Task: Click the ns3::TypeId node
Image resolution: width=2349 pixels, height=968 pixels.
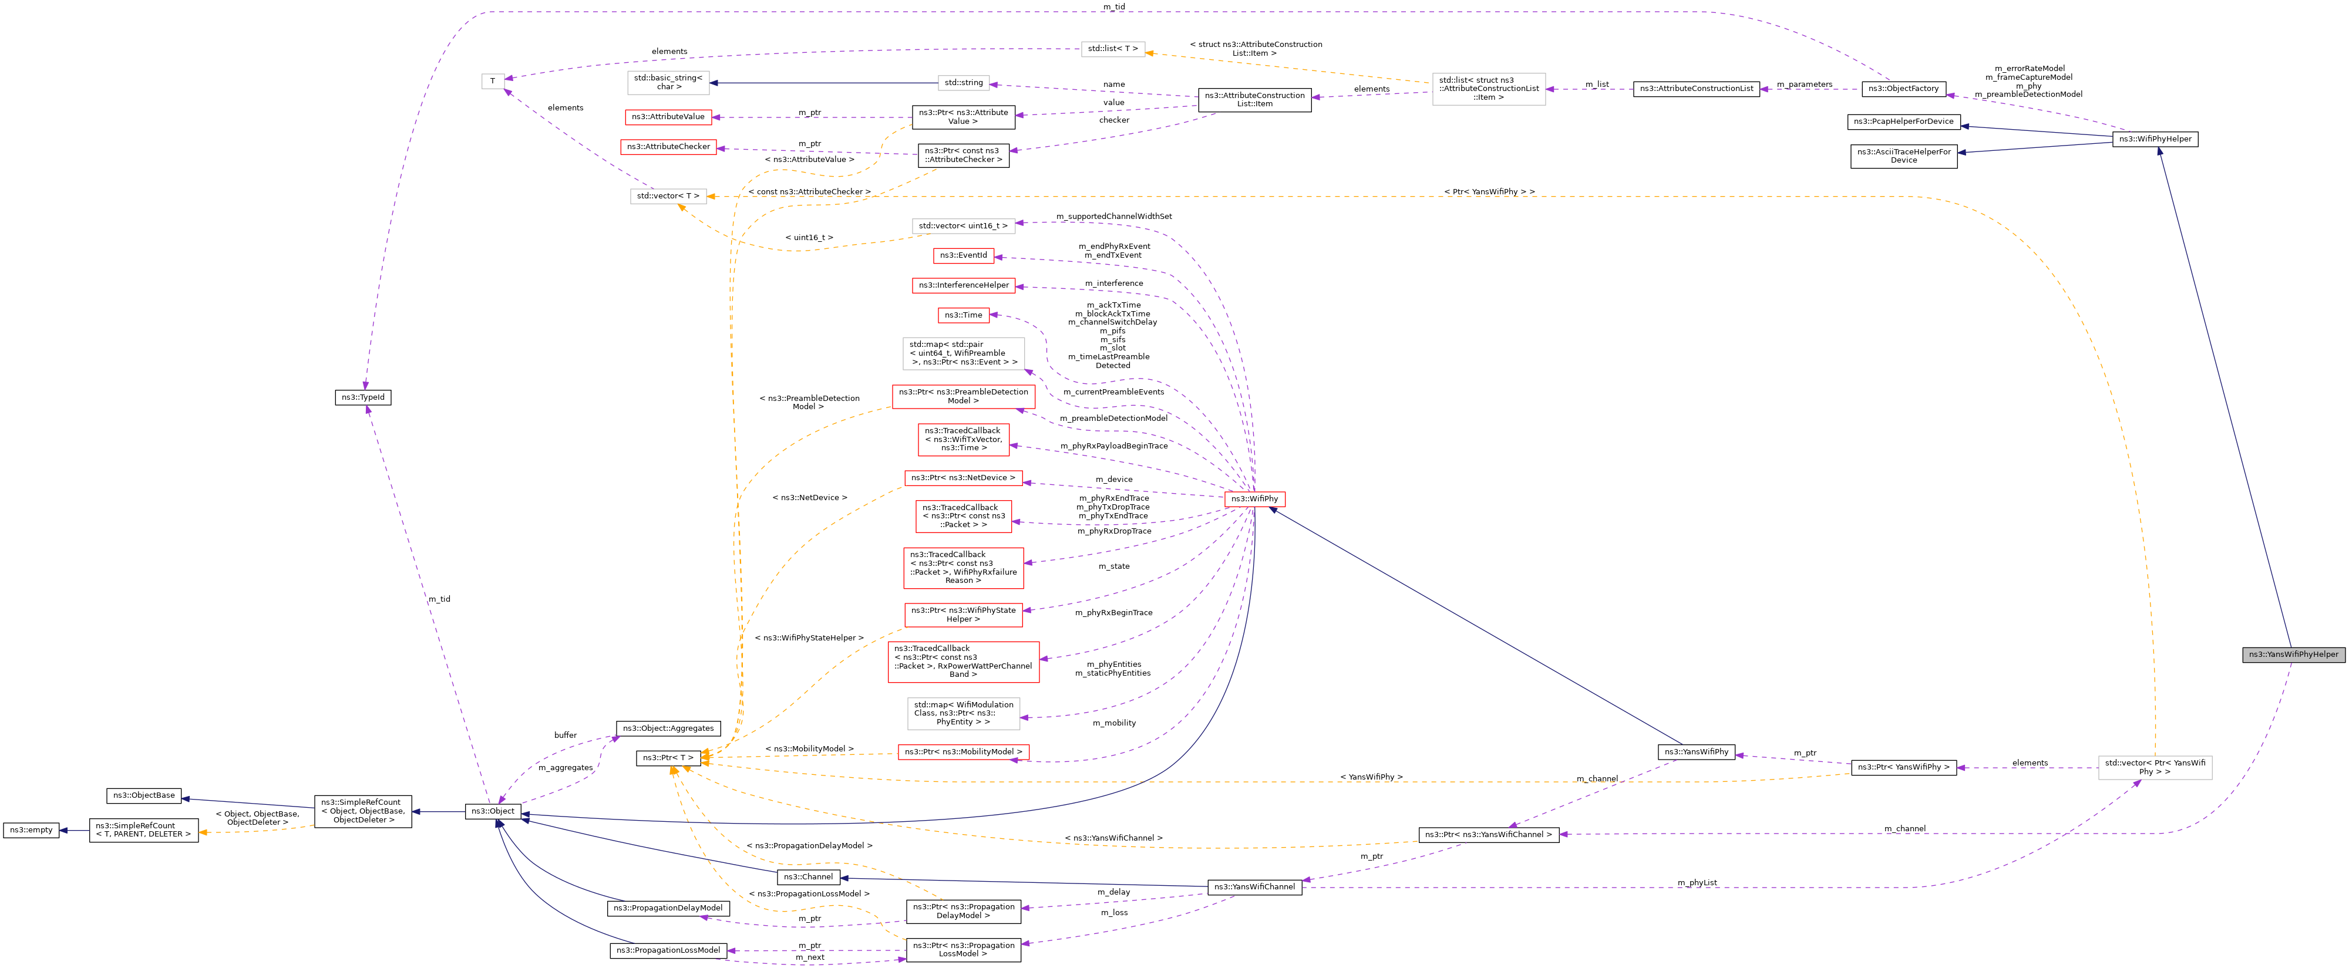Action: click(363, 397)
